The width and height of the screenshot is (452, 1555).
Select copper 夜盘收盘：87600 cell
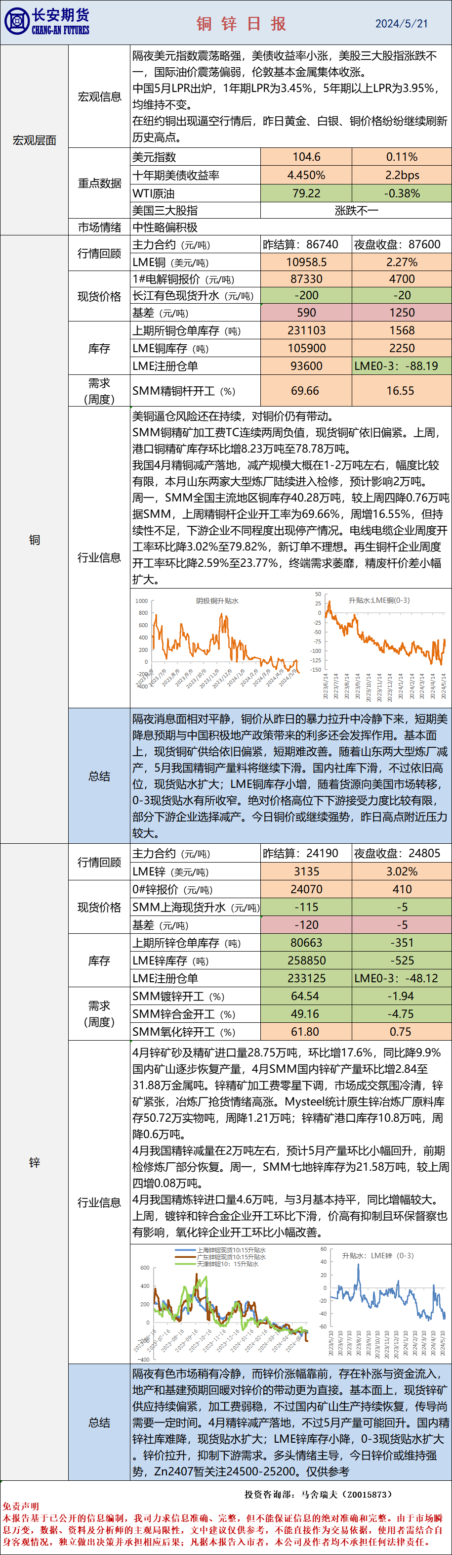coord(402,244)
